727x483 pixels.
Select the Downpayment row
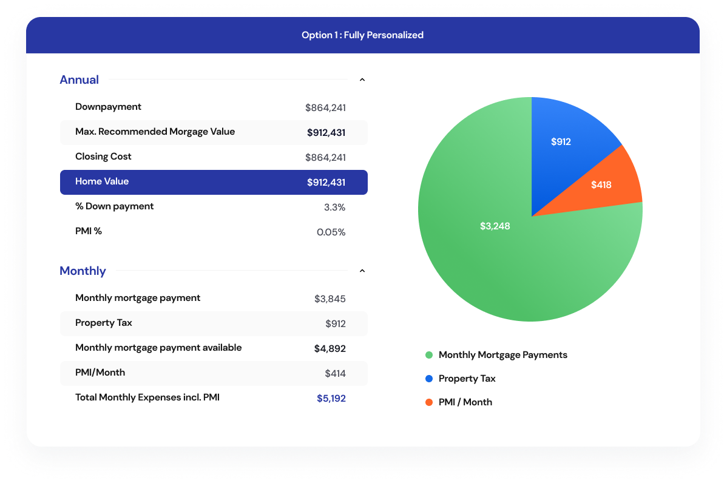(x=214, y=107)
